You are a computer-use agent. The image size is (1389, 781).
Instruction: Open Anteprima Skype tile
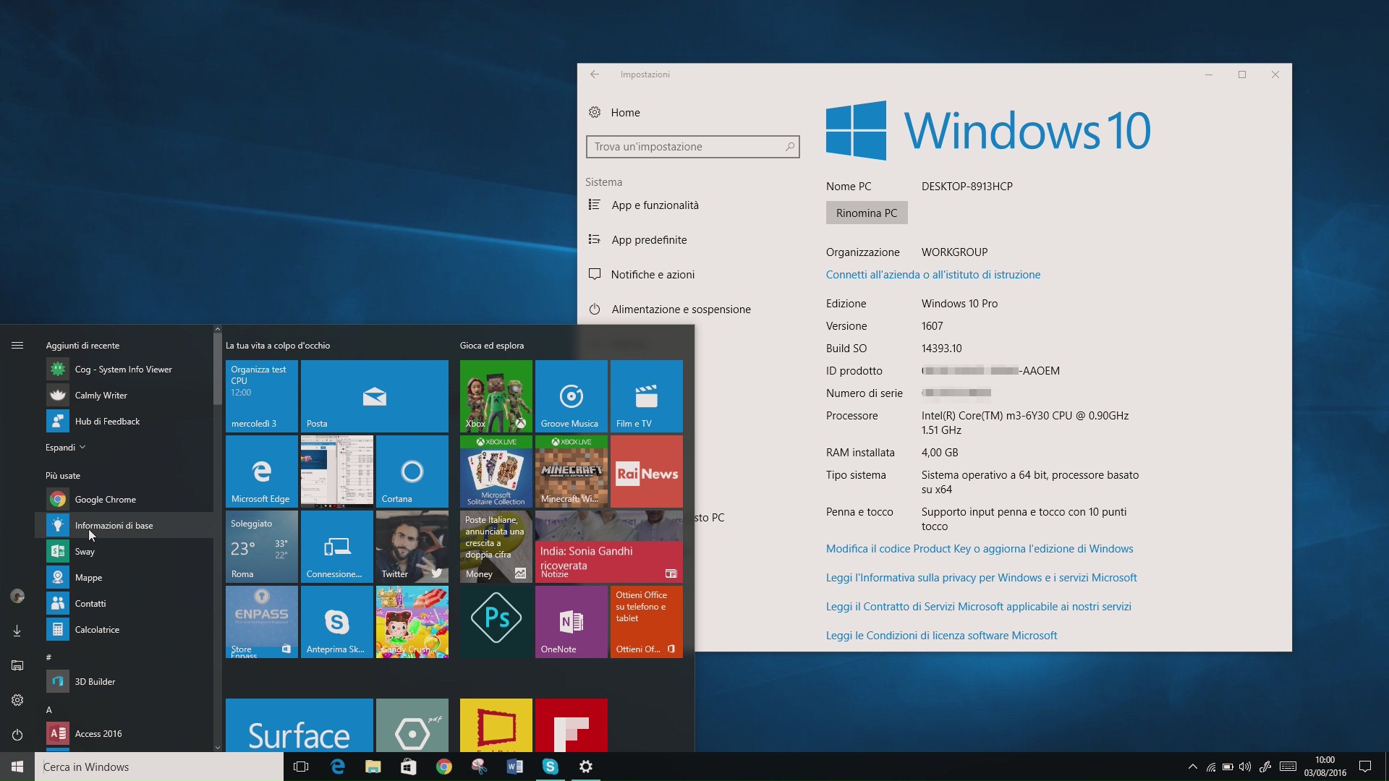coord(337,622)
